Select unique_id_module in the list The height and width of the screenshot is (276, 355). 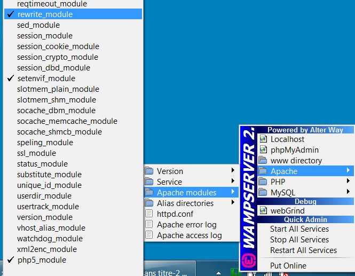[73, 185]
